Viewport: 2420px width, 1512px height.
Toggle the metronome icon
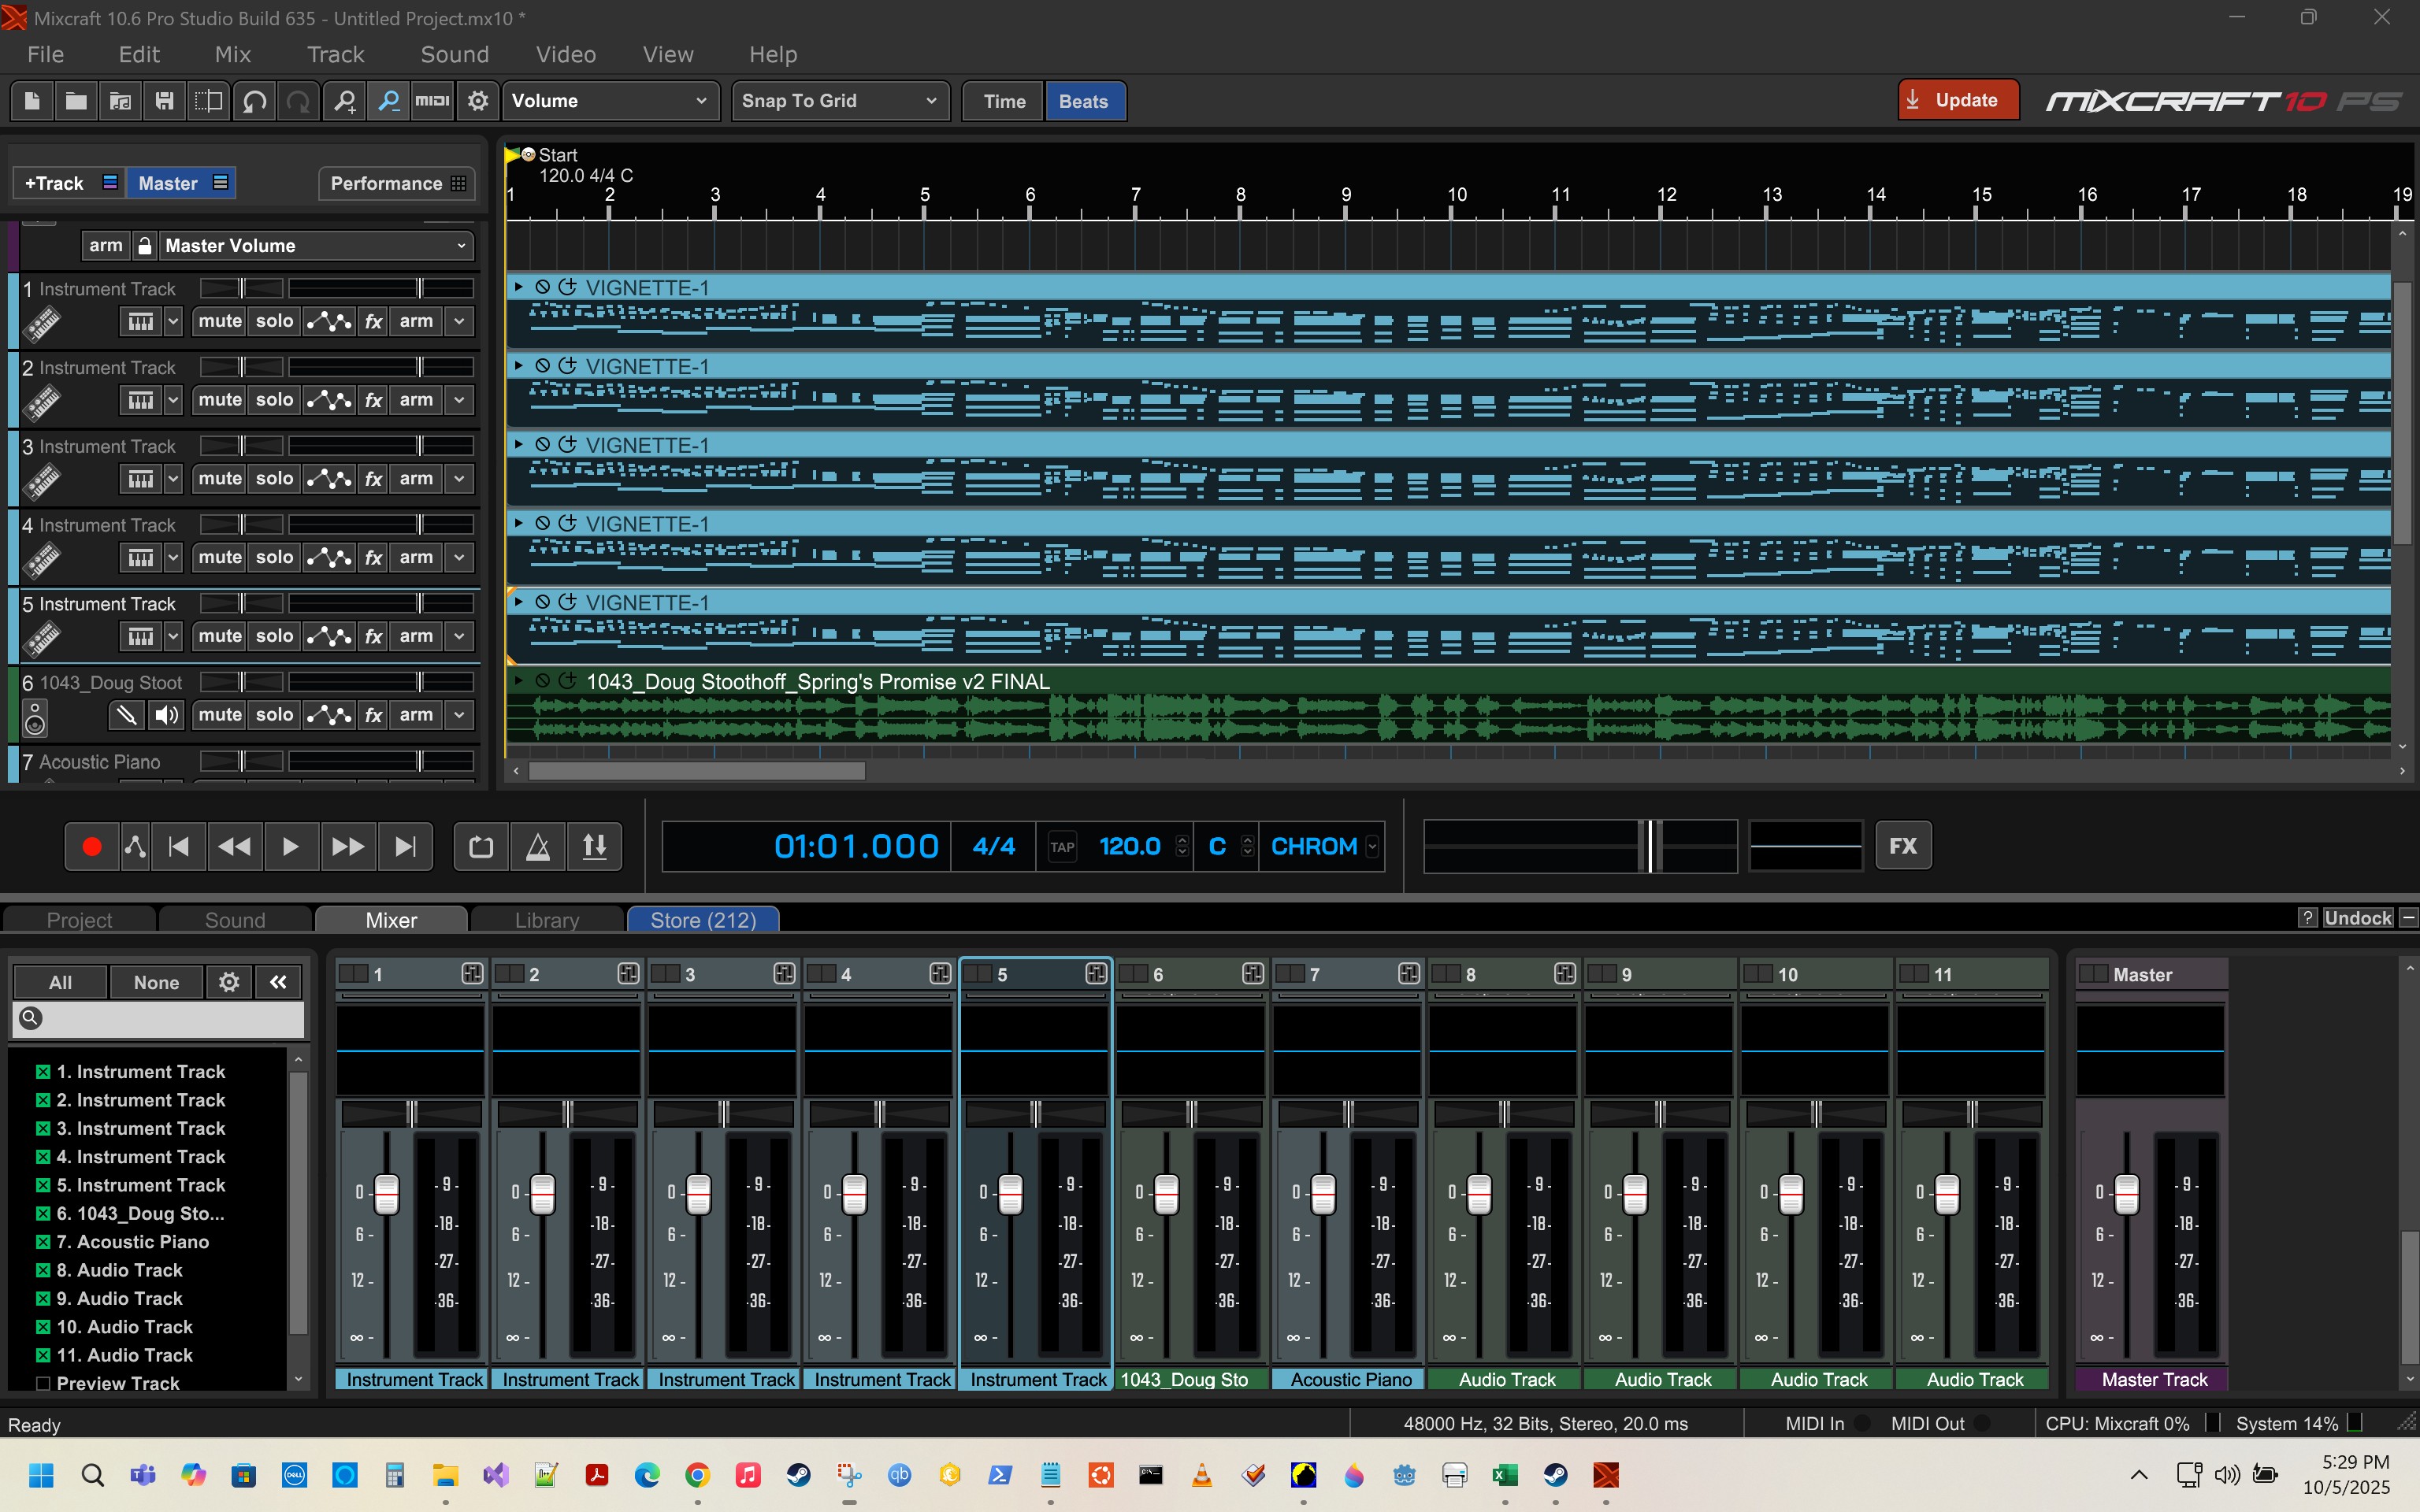point(538,847)
